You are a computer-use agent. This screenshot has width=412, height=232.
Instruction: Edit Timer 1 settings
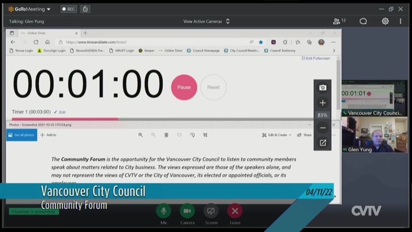pyautogui.click(x=60, y=112)
